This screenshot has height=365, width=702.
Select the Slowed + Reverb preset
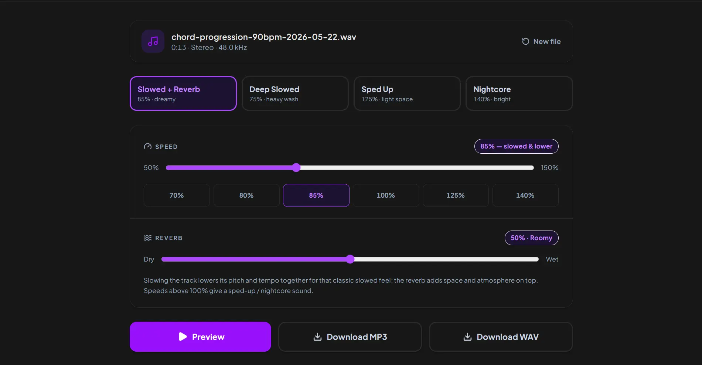tap(183, 93)
